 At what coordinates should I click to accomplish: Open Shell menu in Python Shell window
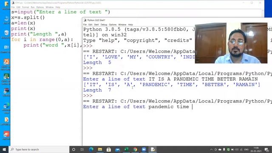[x=96, y=25]
